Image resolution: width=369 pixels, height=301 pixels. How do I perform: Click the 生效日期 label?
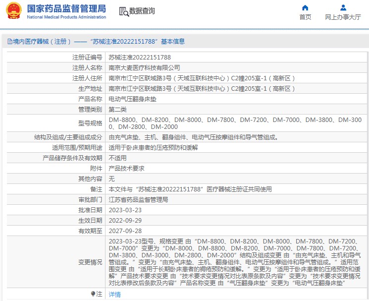(90, 221)
